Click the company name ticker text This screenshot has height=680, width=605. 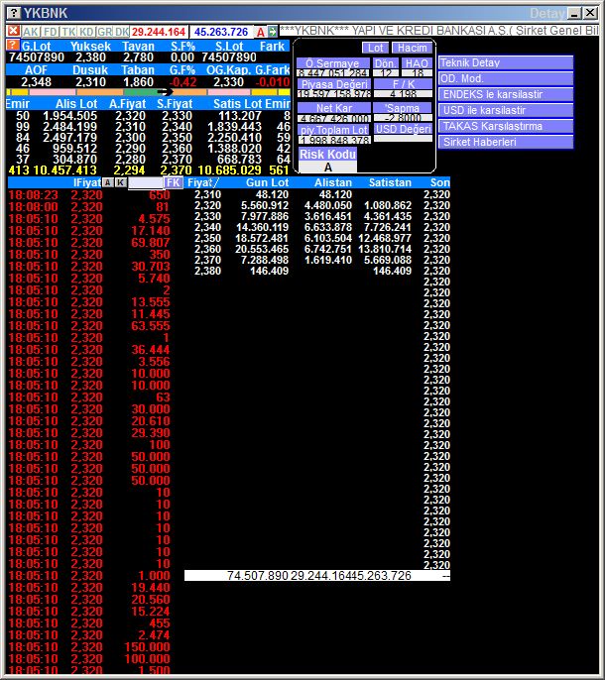pos(439,31)
